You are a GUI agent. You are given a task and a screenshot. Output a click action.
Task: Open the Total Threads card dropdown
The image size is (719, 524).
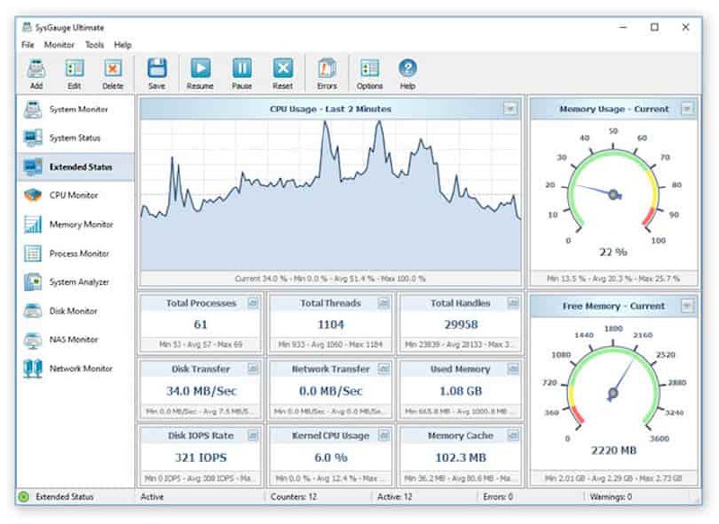tap(384, 303)
